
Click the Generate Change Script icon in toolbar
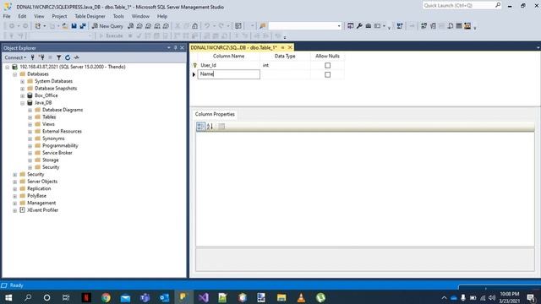tap(400, 26)
